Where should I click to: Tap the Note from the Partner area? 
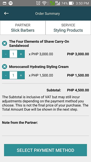pyautogui.click(x=45, y=126)
